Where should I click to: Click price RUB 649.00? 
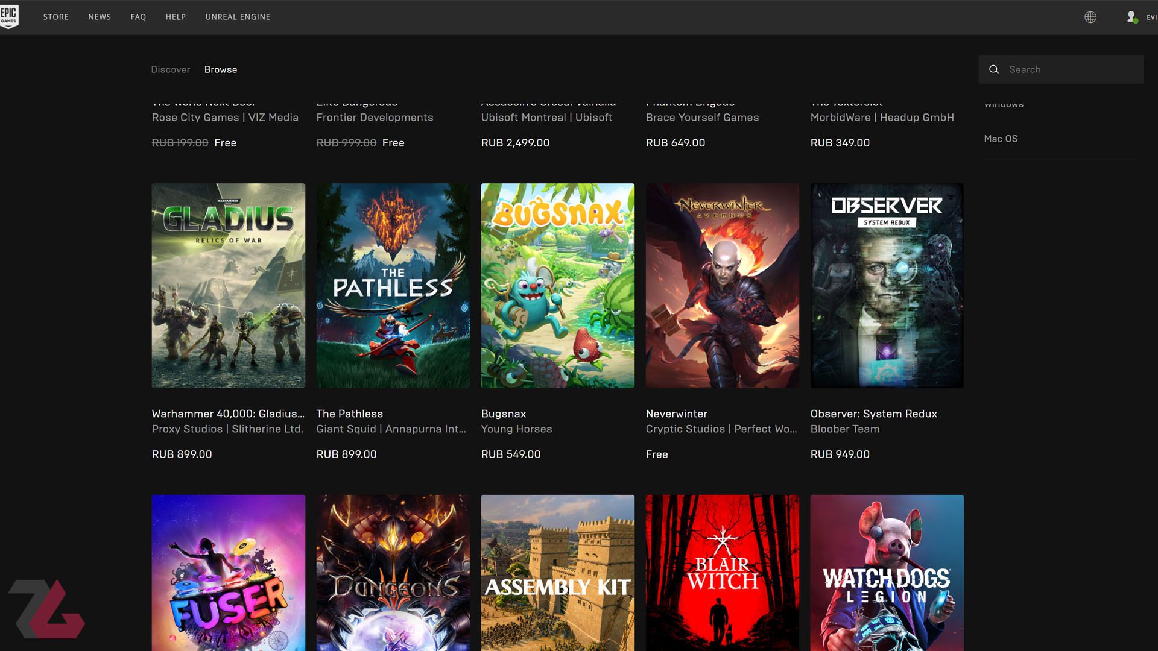[675, 143]
